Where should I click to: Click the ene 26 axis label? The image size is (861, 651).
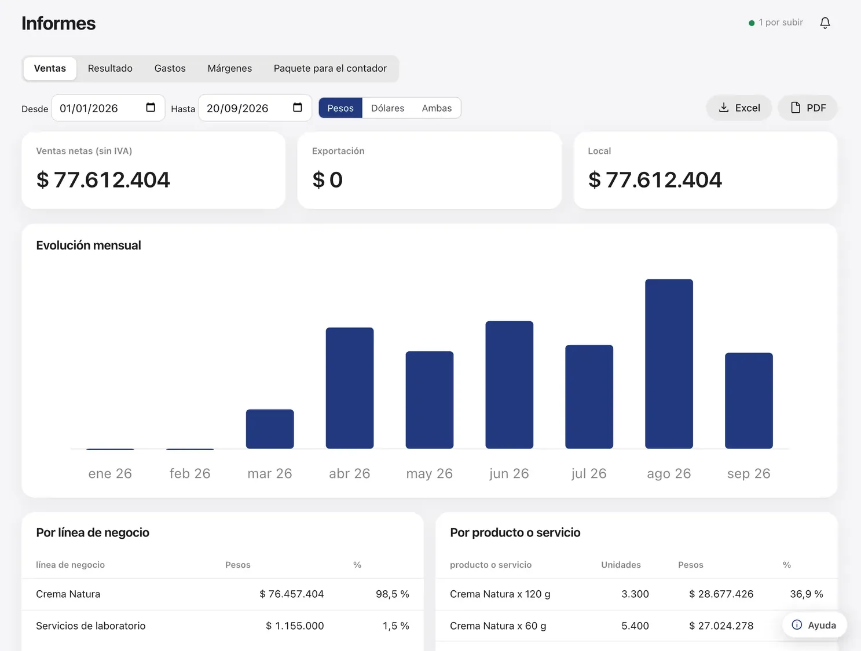tap(110, 473)
